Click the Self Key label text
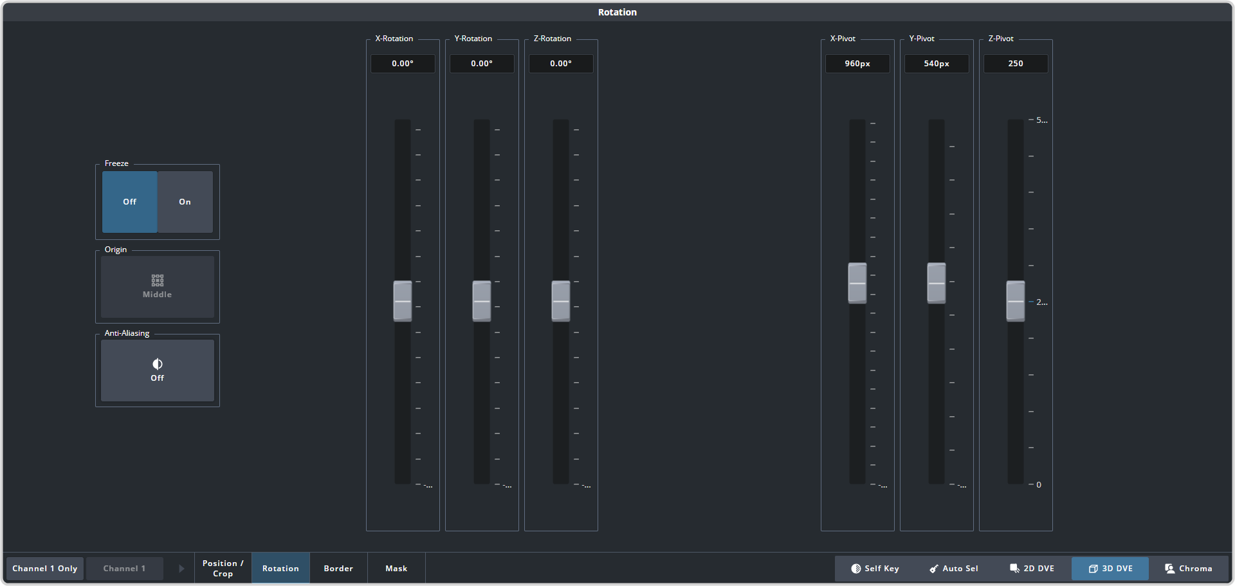The height and width of the screenshot is (586, 1235). pos(882,569)
